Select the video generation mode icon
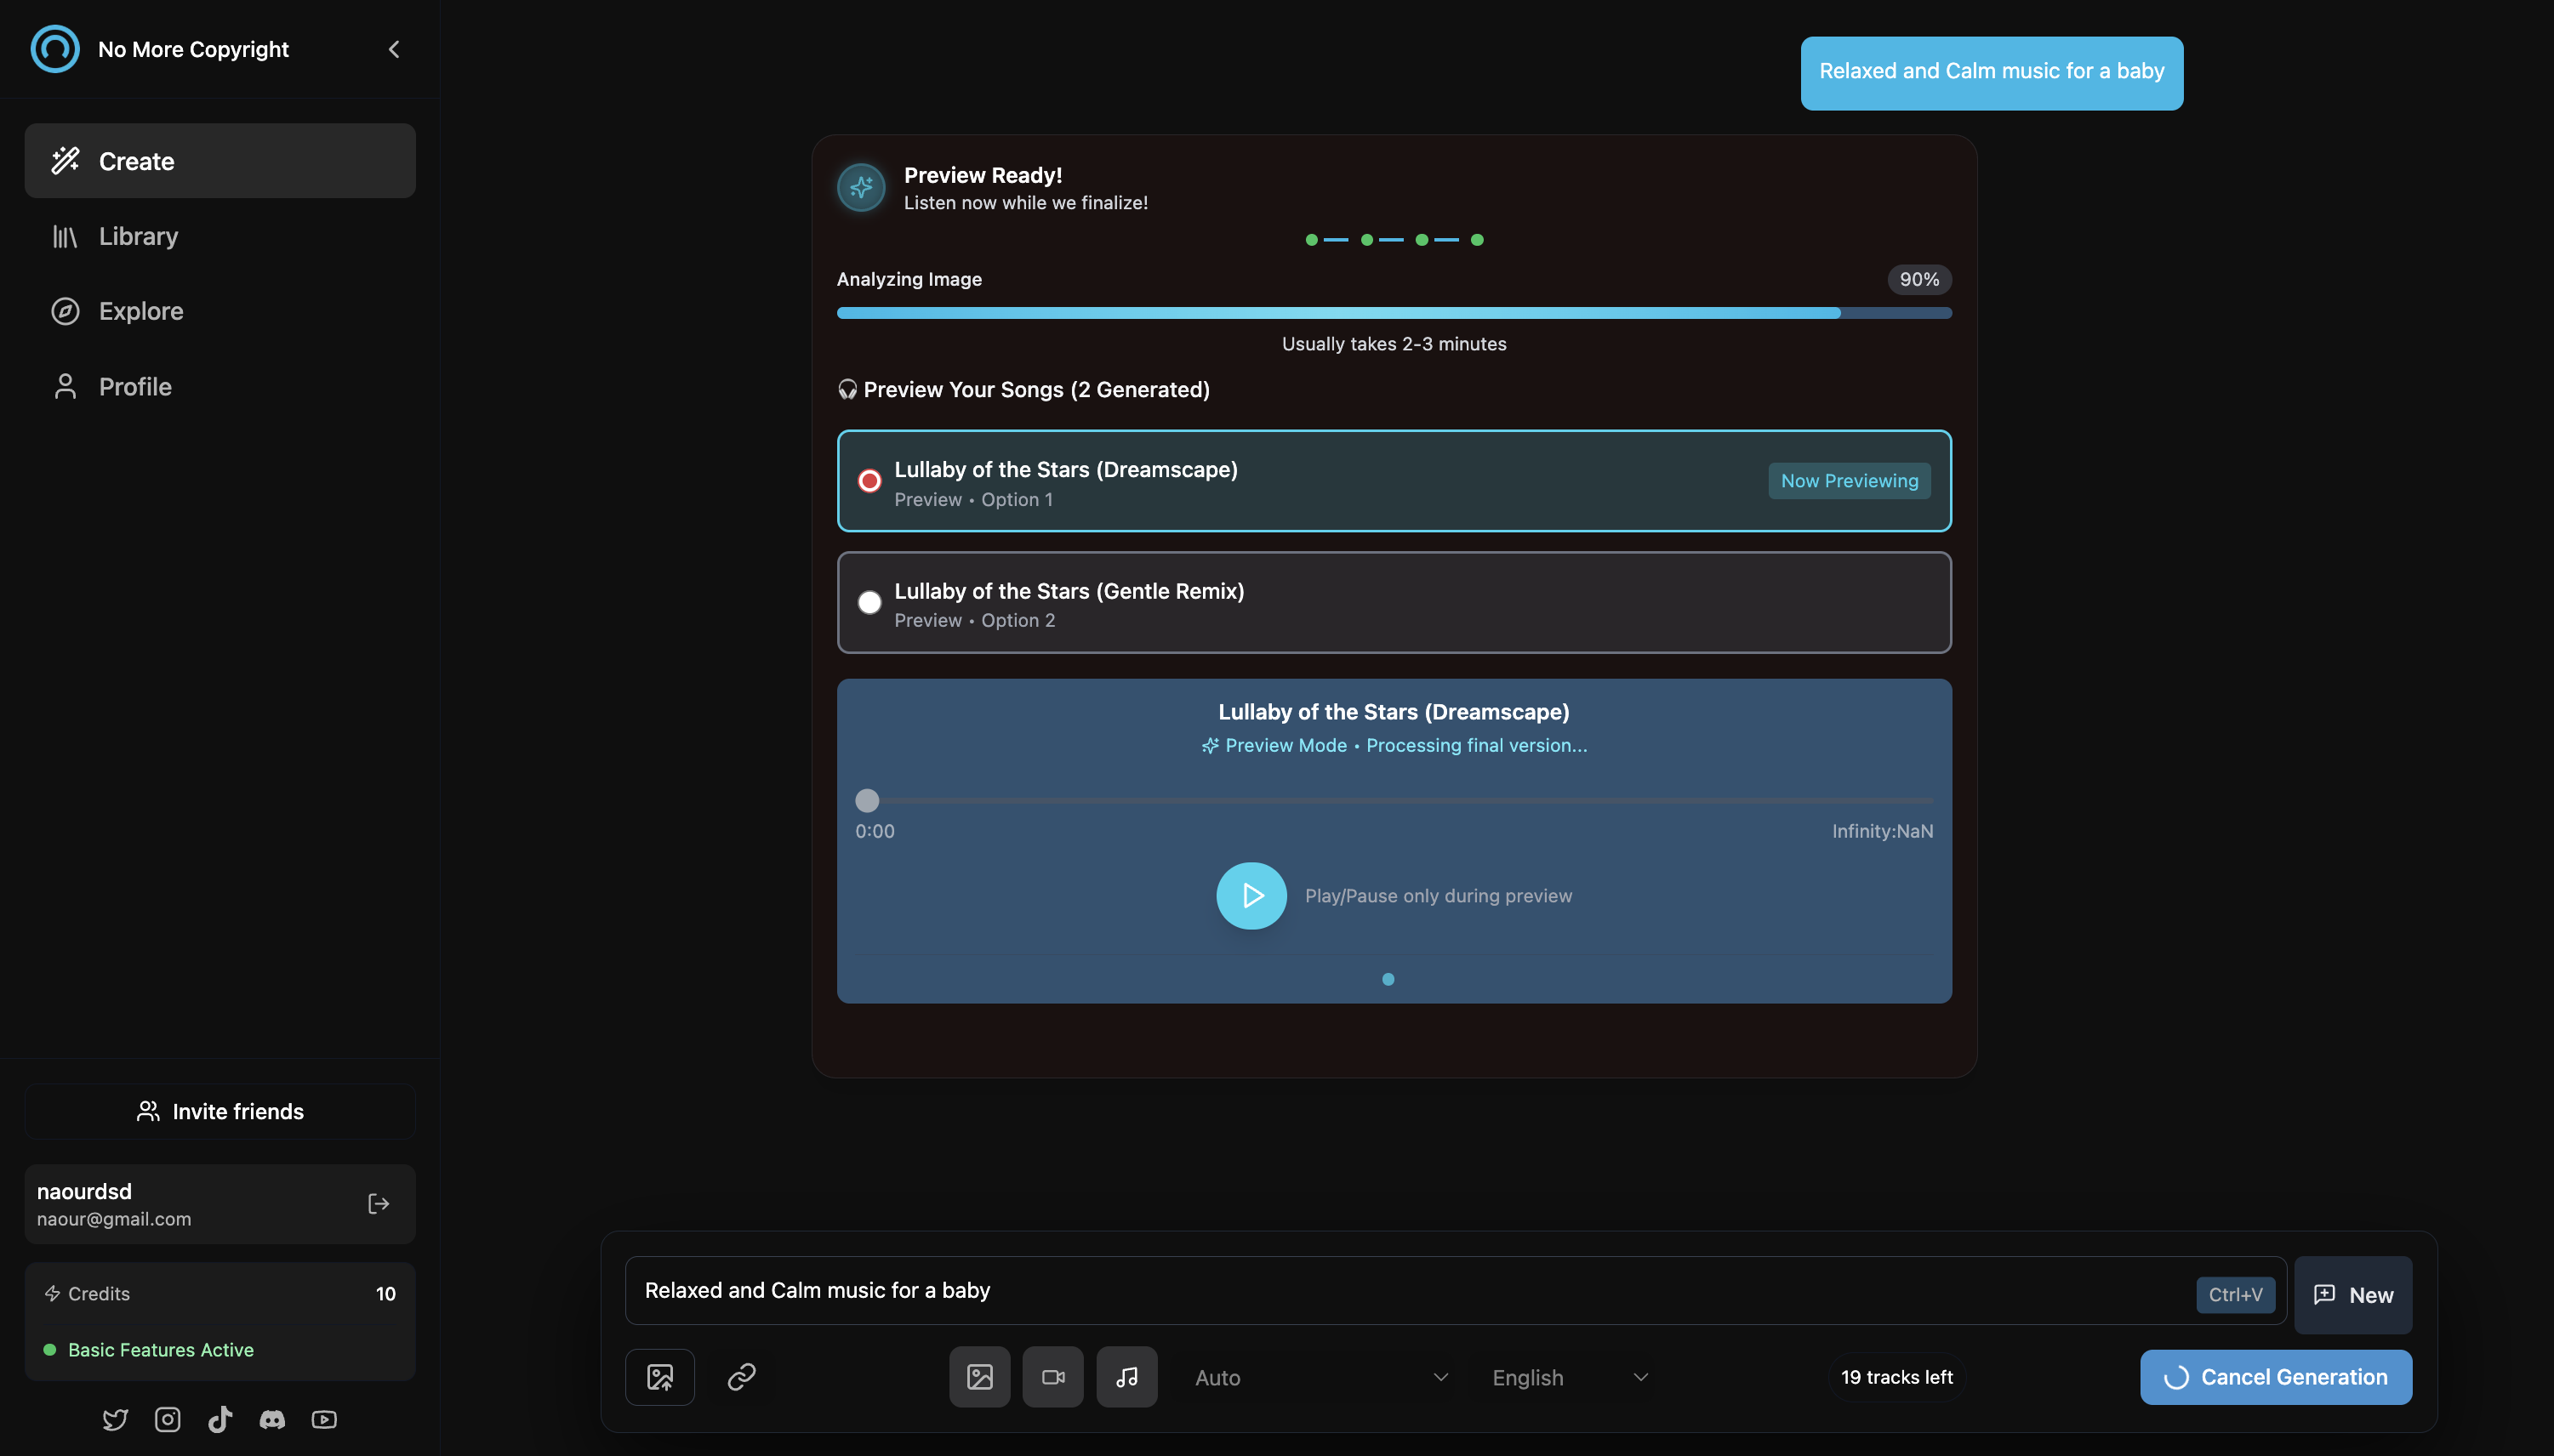The height and width of the screenshot is (1456, 2554). (x=1052, y=1376)
